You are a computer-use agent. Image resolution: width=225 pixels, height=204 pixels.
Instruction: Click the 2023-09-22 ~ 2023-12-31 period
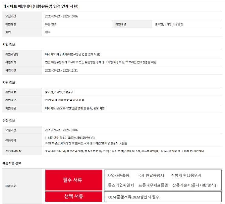click(61, 70)
